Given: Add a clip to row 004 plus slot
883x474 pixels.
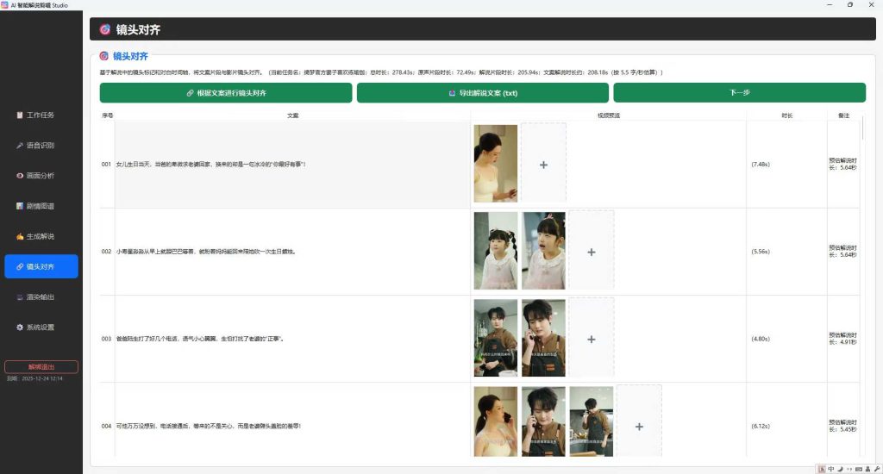Looking at the screenshot, I should pyautogui.click(x=639, y=426).
